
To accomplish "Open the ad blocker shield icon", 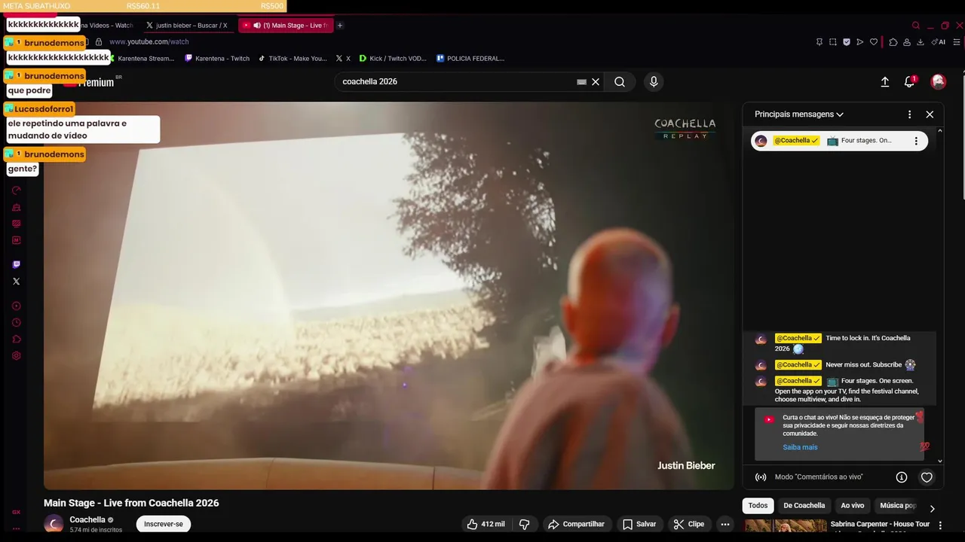I will pos(847,42).
